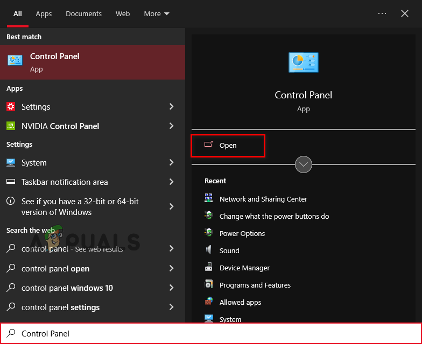422x344 pixels.
Task: Open the Power Options recent link
Action: click(242, 233)
